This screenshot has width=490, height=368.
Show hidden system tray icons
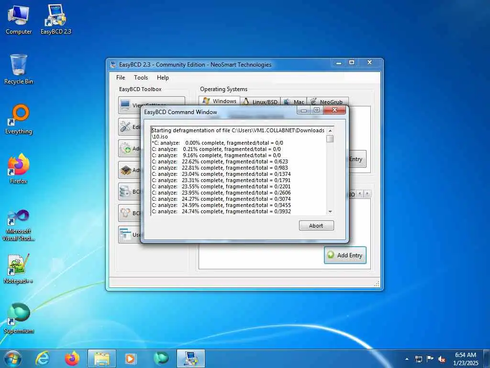407,359
